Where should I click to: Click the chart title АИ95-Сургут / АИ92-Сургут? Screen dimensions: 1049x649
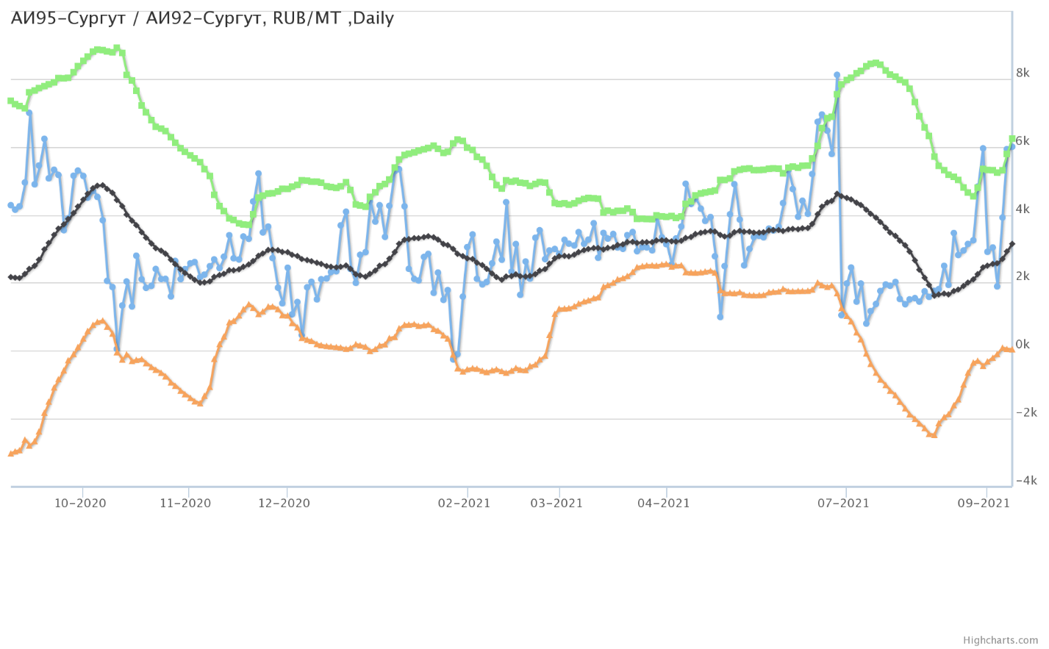202,18
